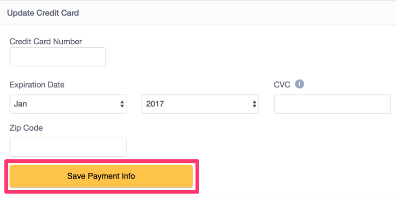Click the CVC label text

pyautogui.click(x=282, y=85)
